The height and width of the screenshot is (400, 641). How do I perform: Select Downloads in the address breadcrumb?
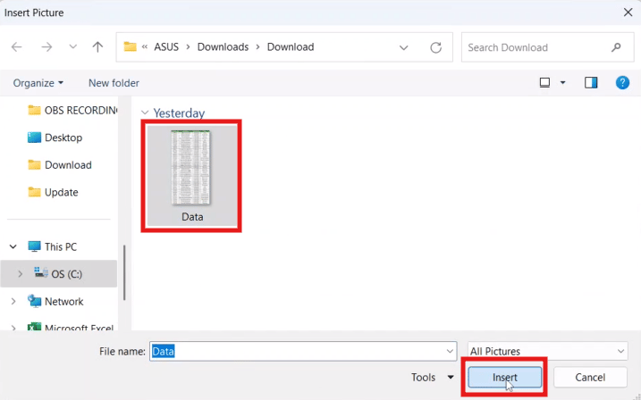point(223,47)
